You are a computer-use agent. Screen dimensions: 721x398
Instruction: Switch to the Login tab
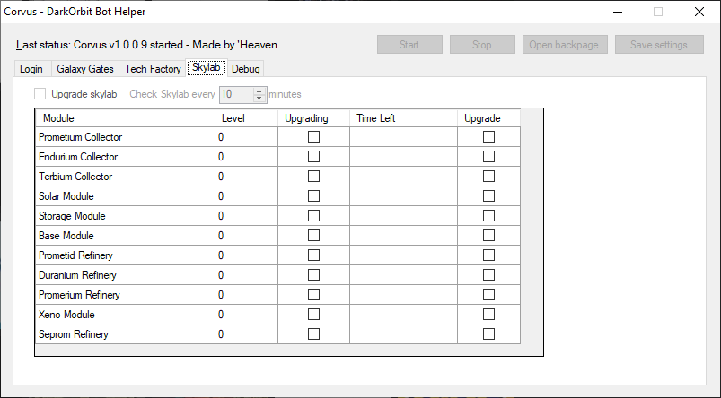point(31,69)
